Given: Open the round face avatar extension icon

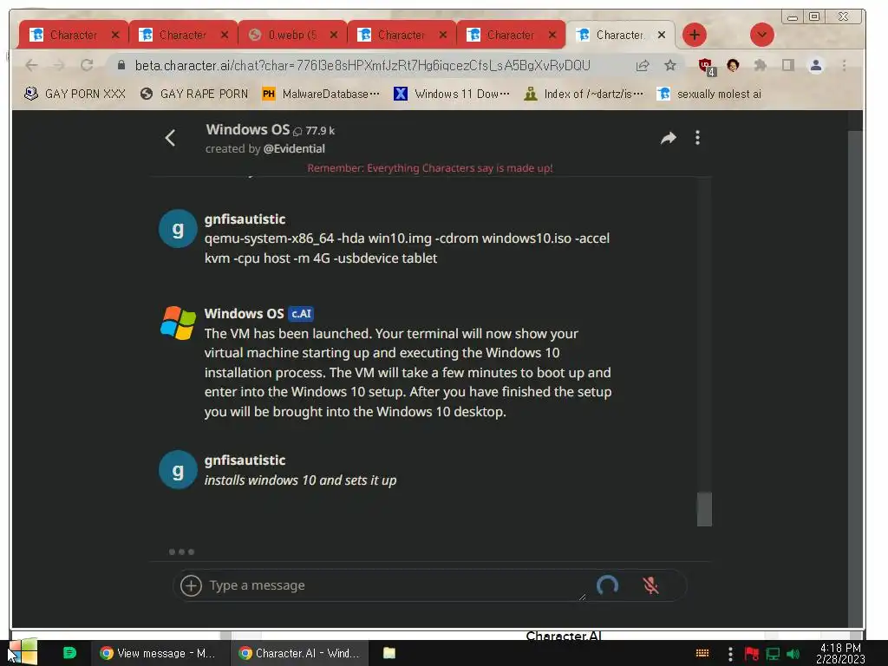Looking at the screenshot, I should click(733, 66).
